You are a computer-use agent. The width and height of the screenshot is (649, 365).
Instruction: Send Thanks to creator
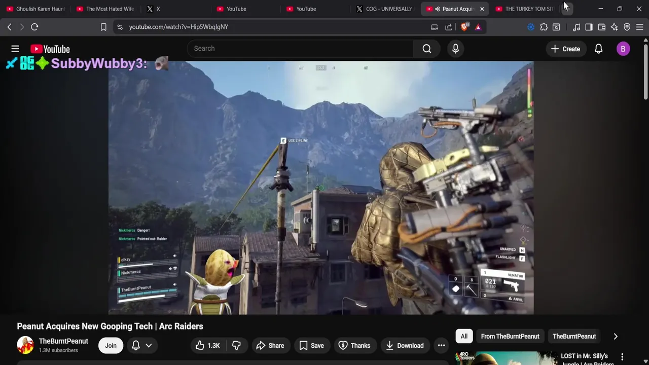(x=354, y=346)
